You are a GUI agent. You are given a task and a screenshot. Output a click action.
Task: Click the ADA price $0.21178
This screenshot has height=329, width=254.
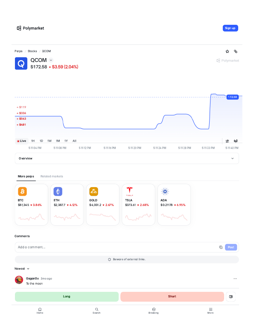tap(166, 205)
